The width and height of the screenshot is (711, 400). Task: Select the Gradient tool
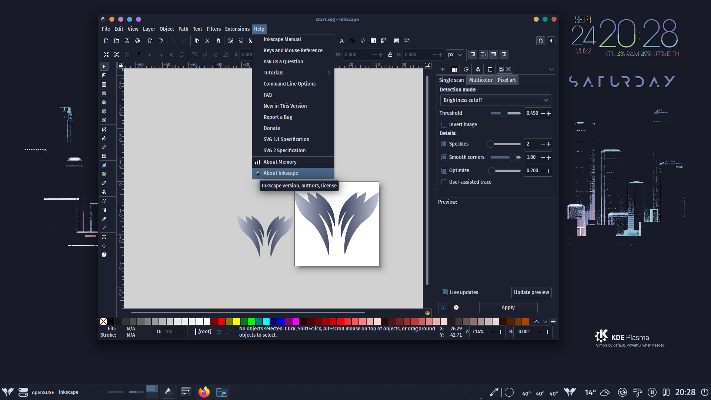[x=104, y=165]
